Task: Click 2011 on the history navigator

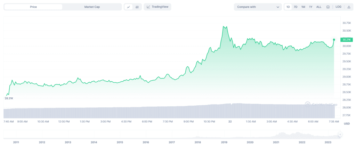Action: 16,143
